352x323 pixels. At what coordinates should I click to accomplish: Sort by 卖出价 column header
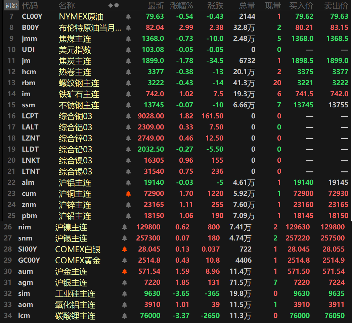point(336,6)
